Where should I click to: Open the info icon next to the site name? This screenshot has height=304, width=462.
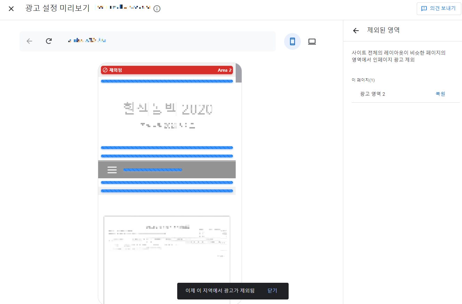pyautogui.click(x=157, y=9)
